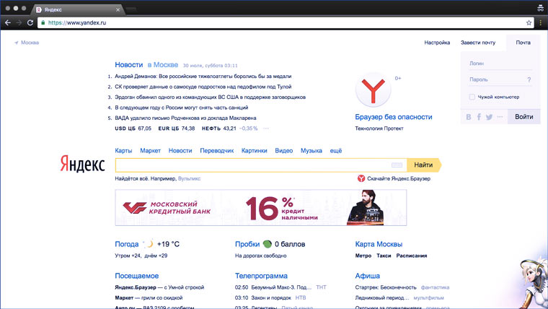Open the browser three-dot menu

pyautogui.click(x=540, y=23)
